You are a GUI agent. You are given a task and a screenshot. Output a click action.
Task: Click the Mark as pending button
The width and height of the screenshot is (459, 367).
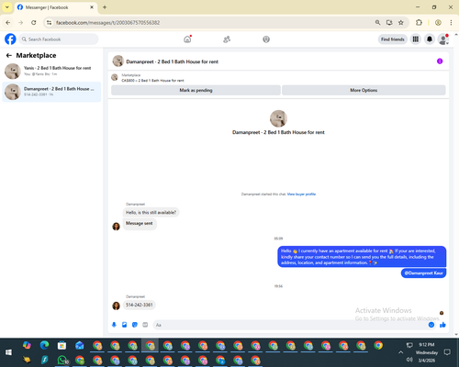click(196, 90)
